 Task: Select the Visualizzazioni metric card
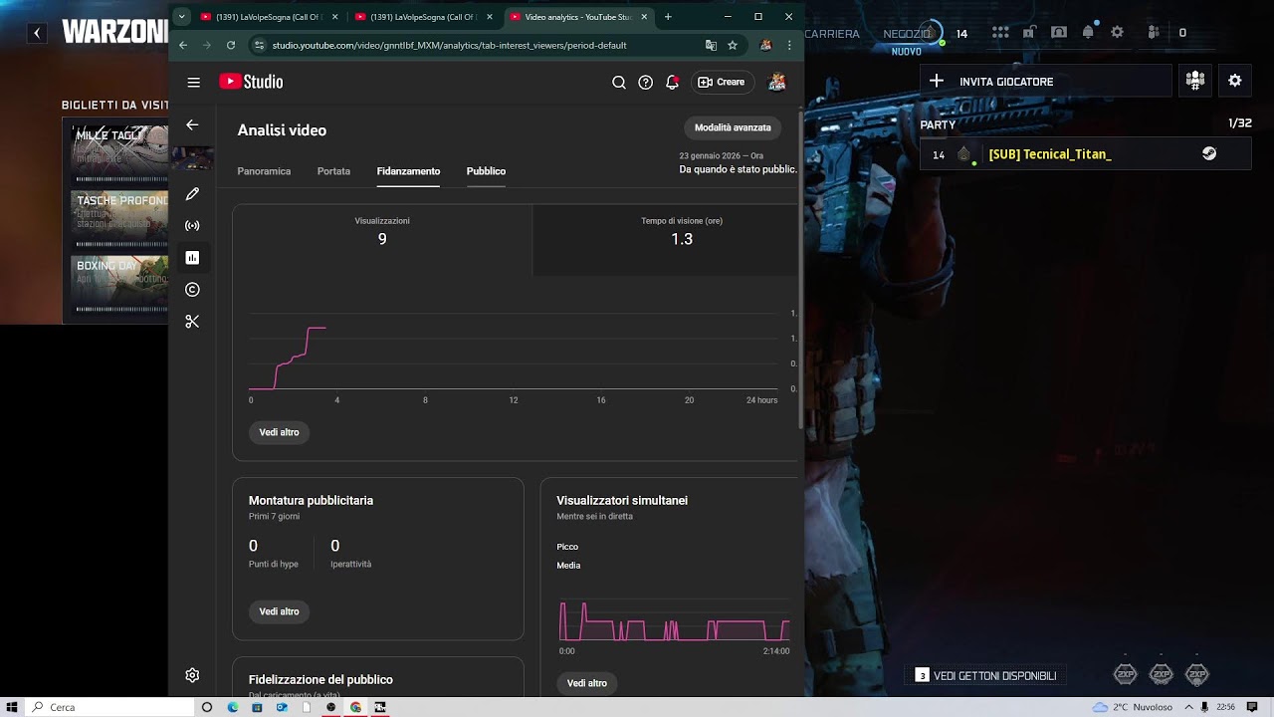click(x=382, y=240)
